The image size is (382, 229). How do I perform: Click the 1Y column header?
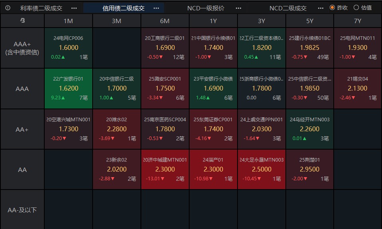[213, 21]
